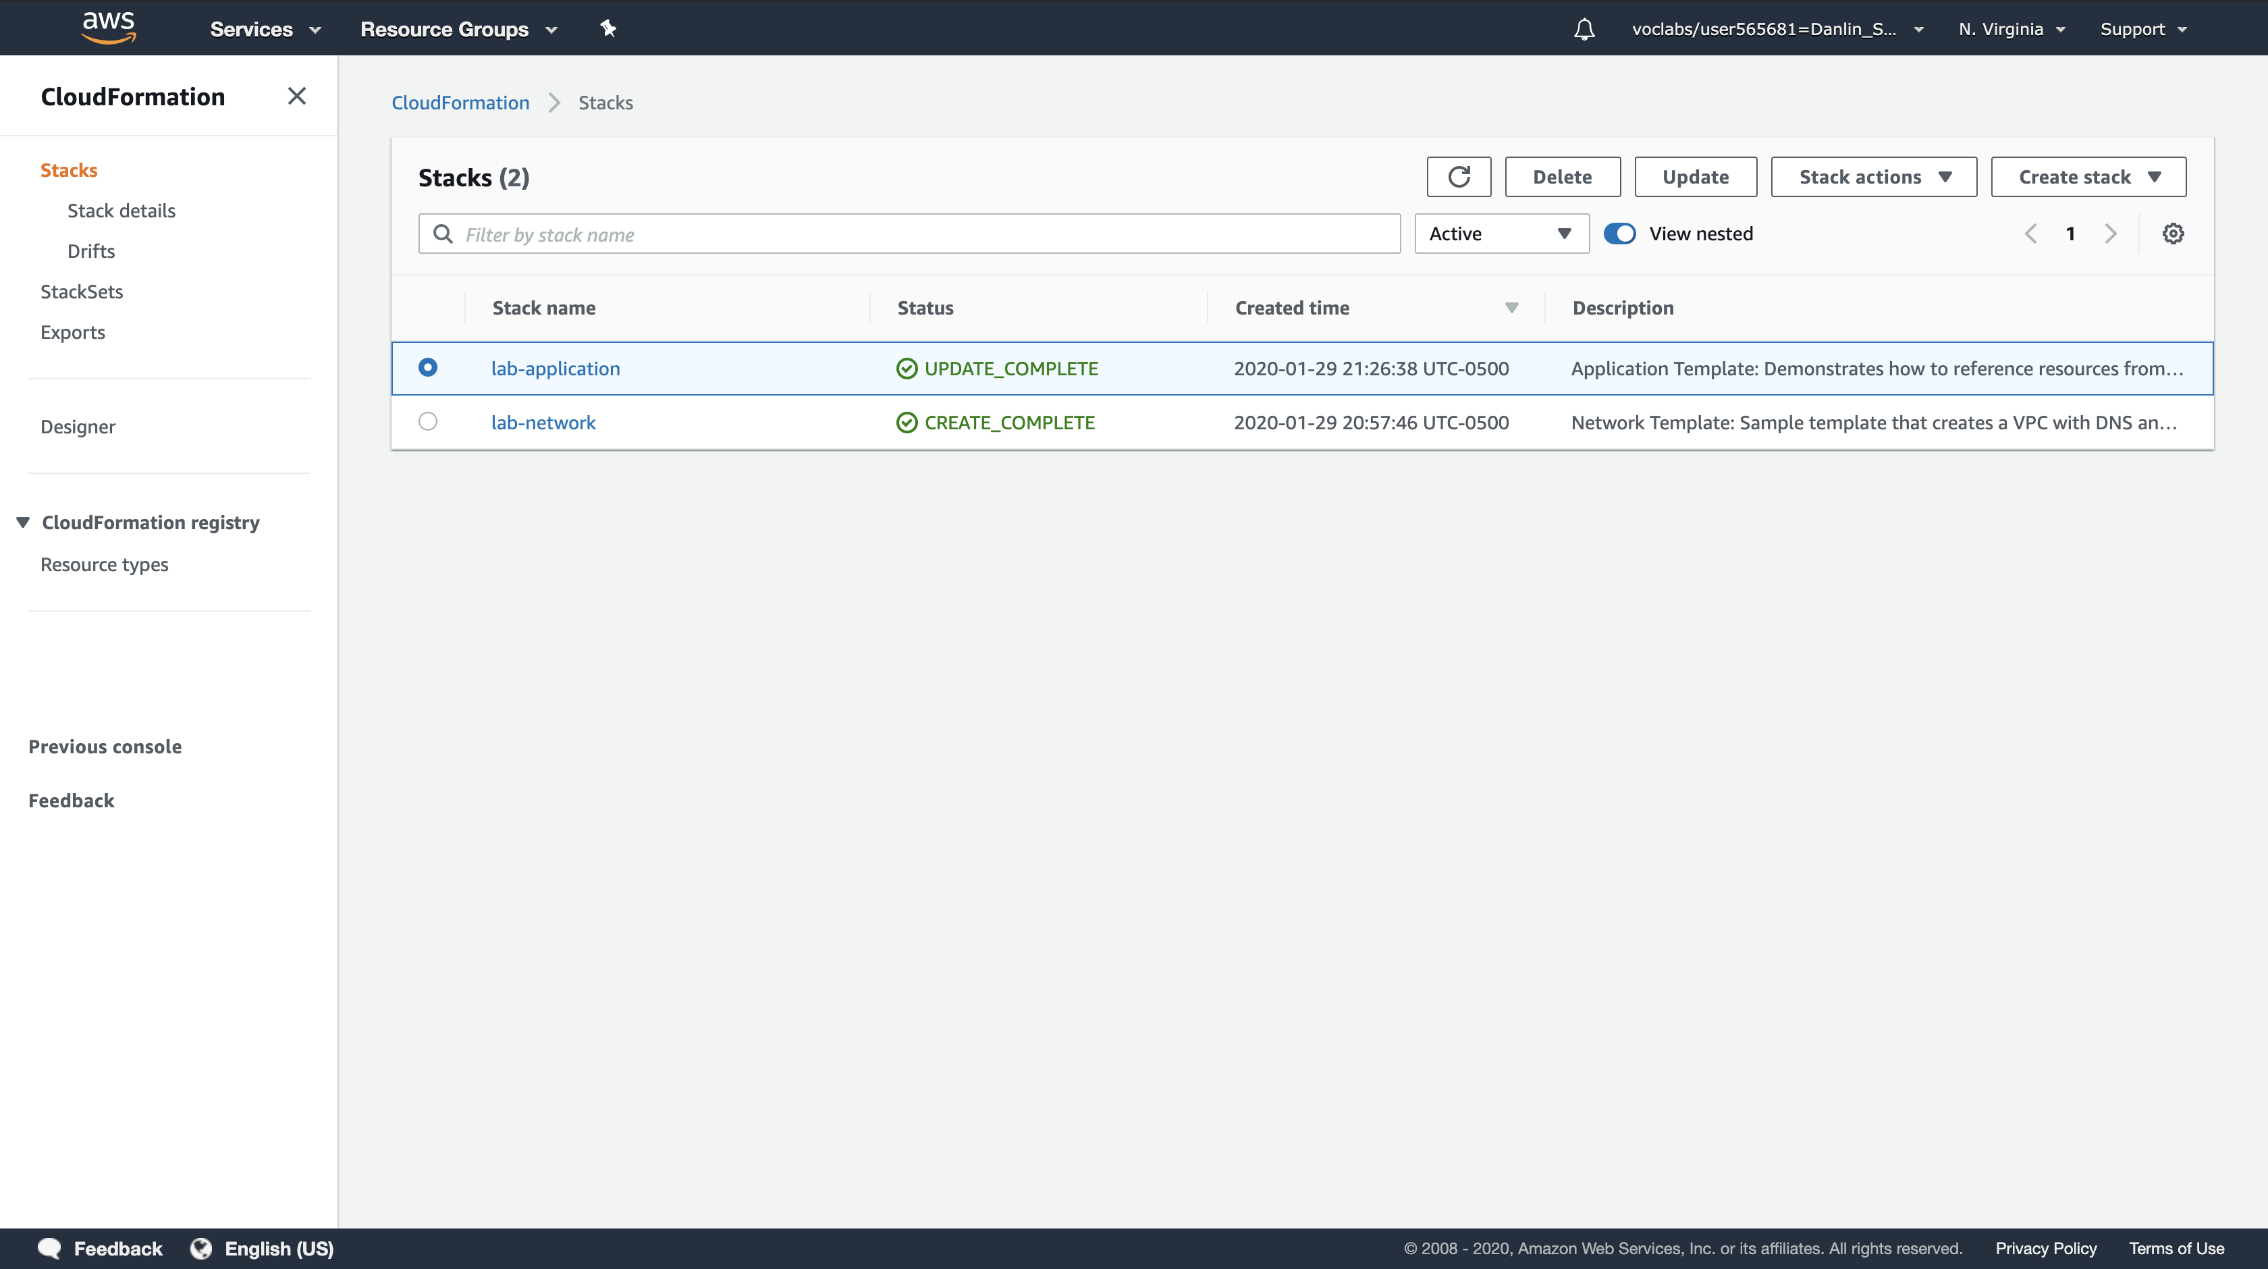Select the lab-network stack radio button
This screenshot has height=1269, width=2268.
point(428,422)
